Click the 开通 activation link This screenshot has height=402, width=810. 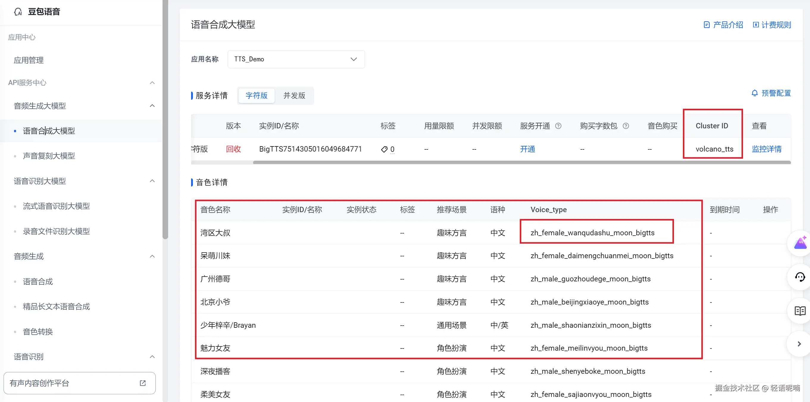(527, 149)
